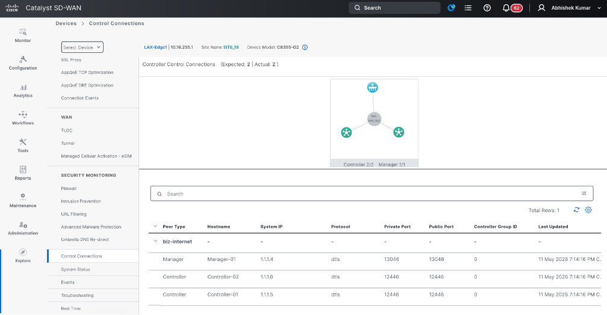Open Real Time menu item
607x315 pixels.
coord(71,309)
